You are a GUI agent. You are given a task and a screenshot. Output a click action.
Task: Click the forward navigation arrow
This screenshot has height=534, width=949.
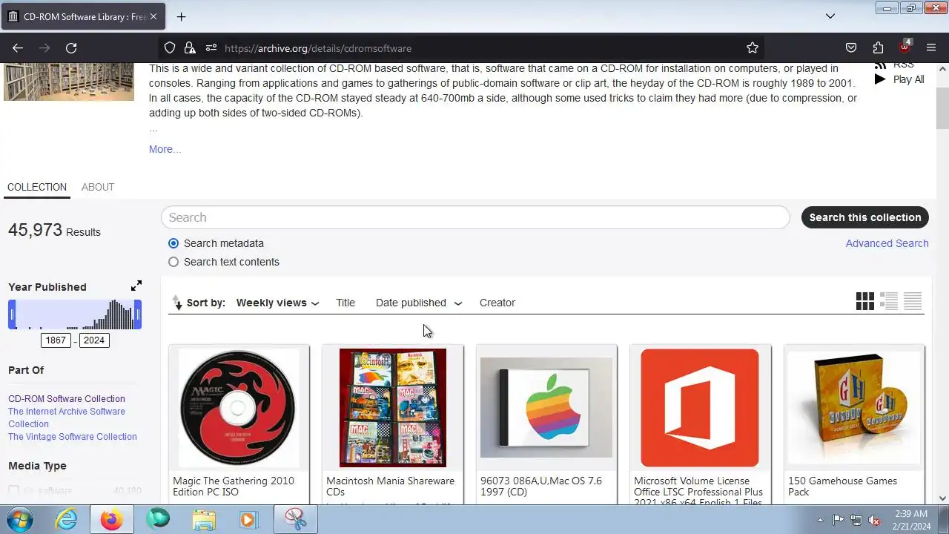coord(44,47)
